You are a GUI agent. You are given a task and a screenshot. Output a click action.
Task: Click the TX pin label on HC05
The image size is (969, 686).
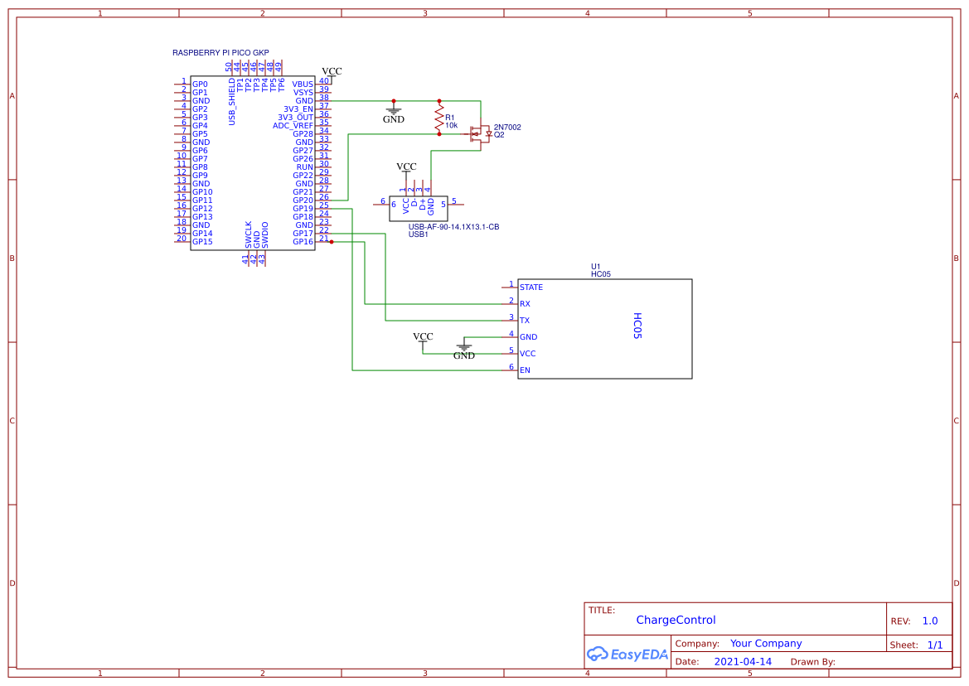[525, 321]
